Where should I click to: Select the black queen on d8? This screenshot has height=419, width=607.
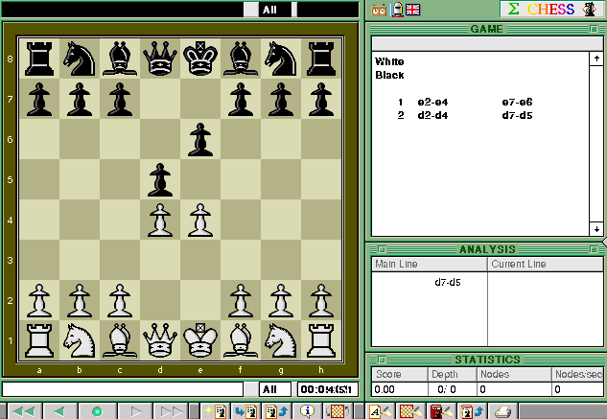point(160,58)
